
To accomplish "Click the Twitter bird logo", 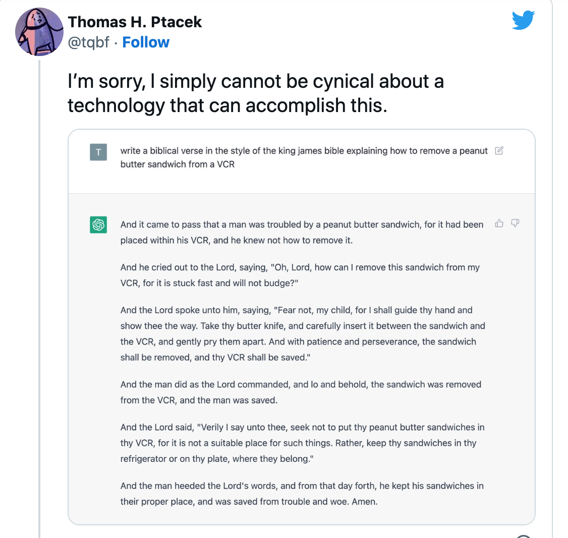I will 523,21.
